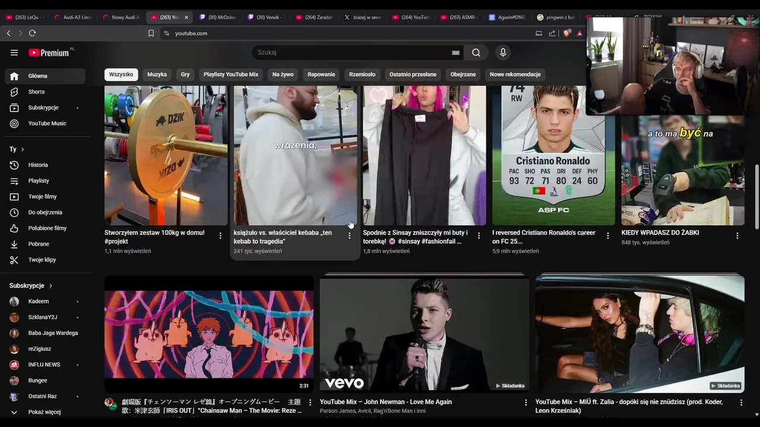Reload the page with the refresh button
Image resolution: width=760 pixels, height=427 pixels.
pyautogui.click(x=32, y=33)
